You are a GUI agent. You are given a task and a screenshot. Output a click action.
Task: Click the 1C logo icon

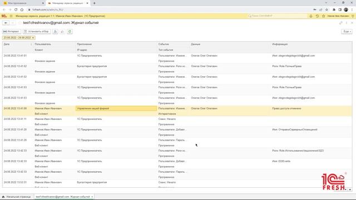click(x=4, y=16)
